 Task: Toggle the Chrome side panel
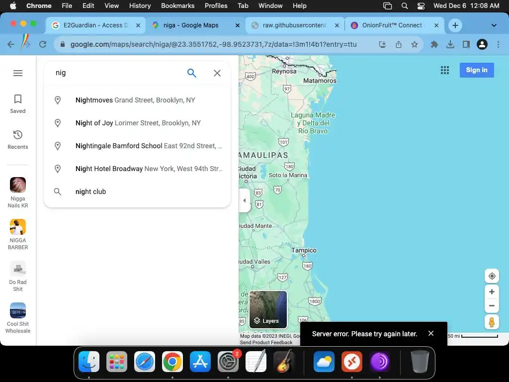466,44
